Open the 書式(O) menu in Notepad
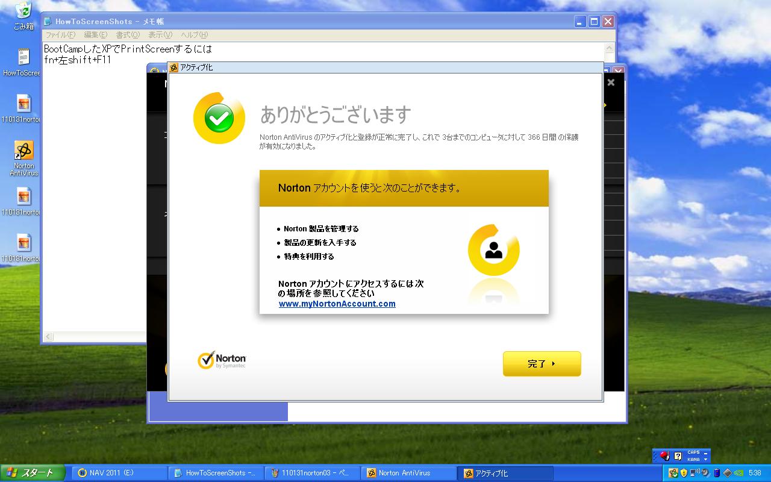771x482 pixels. pos(128,35)
